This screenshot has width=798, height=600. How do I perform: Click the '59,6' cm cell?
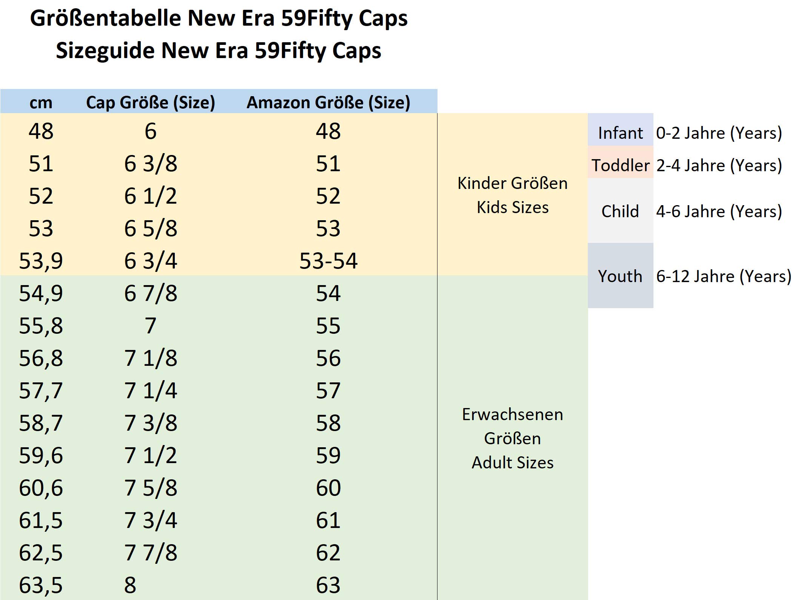click(x=41, y=455)
